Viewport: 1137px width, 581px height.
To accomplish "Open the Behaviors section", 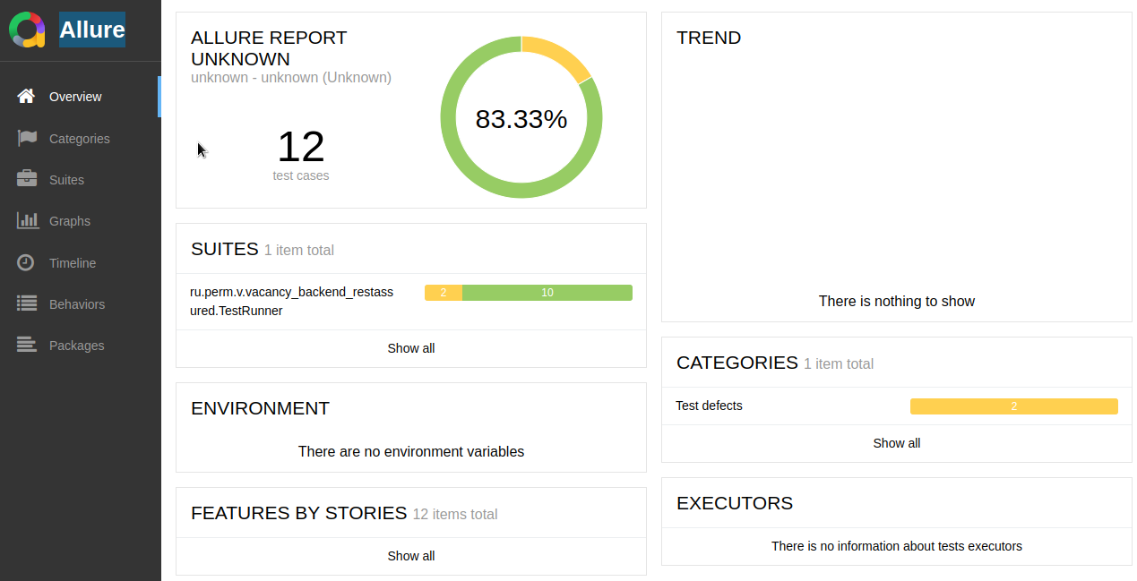I will coord(81,304).
